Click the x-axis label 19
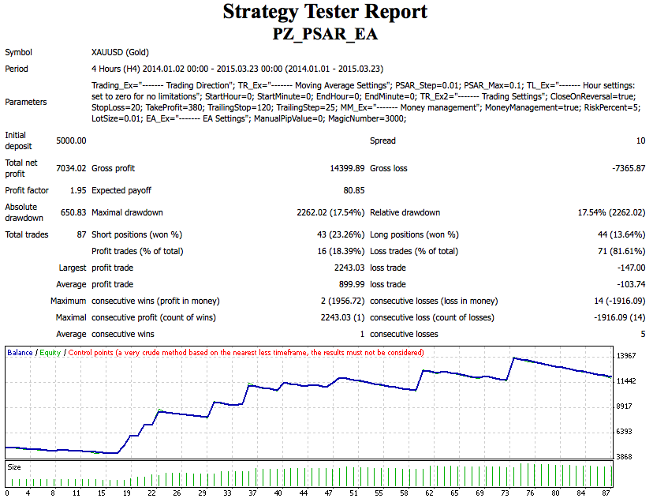 (127, 493)
